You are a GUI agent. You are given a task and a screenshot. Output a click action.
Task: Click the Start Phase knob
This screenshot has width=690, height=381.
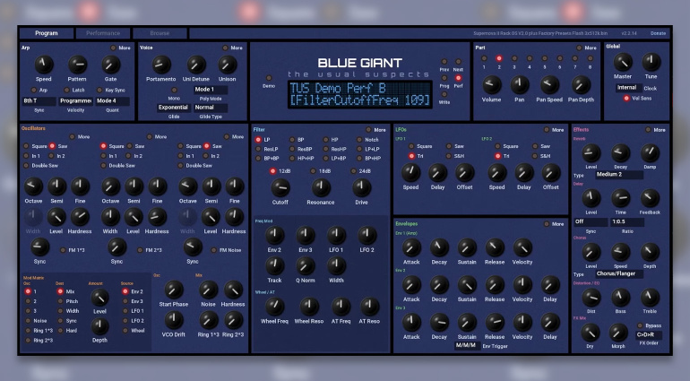pos(173,290)
